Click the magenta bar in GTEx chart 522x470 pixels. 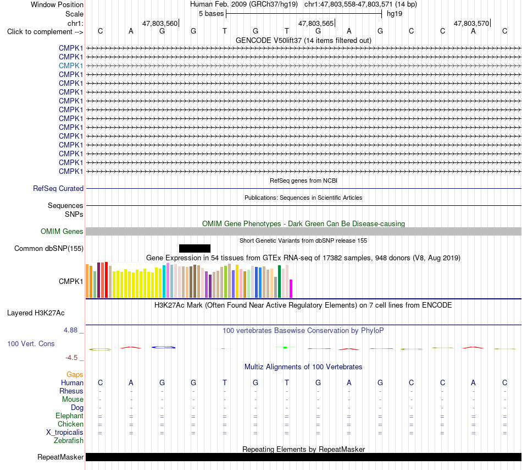[x=291, y=289]
